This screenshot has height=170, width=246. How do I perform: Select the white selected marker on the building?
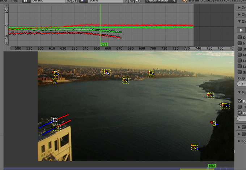(55, 120)
